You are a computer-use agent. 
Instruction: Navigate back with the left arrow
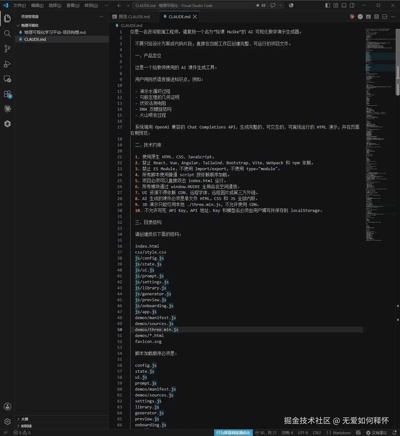(x=119, y=5)
